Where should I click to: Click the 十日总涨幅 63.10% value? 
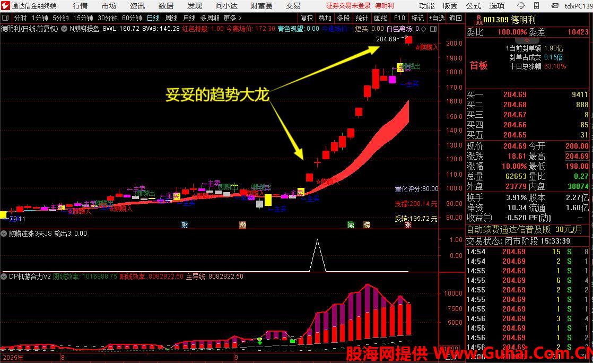(x=555, y=66)
